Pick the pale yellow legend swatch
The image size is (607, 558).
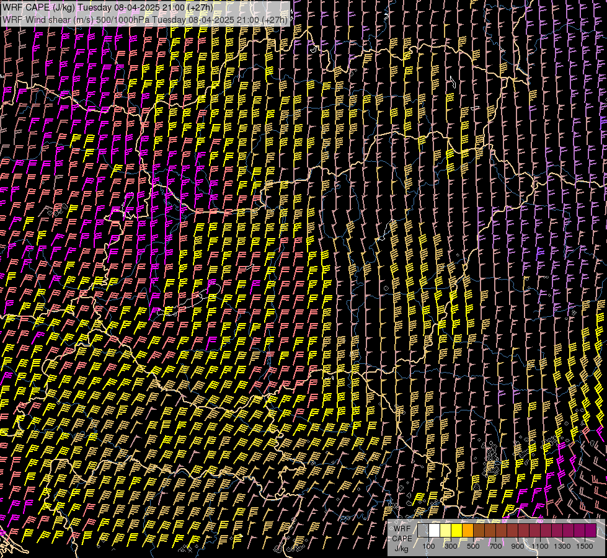pos(446,530)
